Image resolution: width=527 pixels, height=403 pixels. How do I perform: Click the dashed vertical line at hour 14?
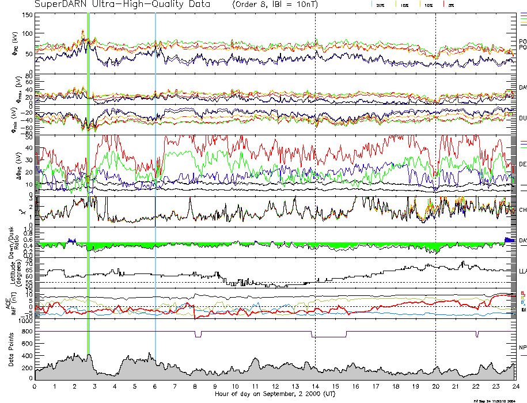(x=316, y=173)
